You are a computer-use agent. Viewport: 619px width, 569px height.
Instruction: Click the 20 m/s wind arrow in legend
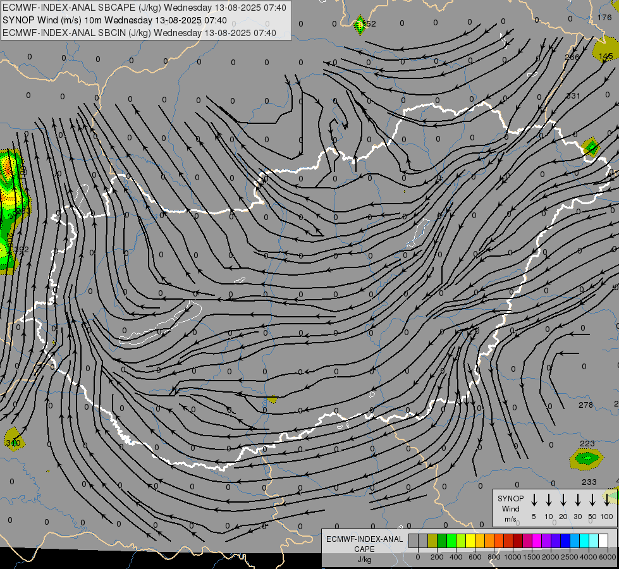[563, 499]
